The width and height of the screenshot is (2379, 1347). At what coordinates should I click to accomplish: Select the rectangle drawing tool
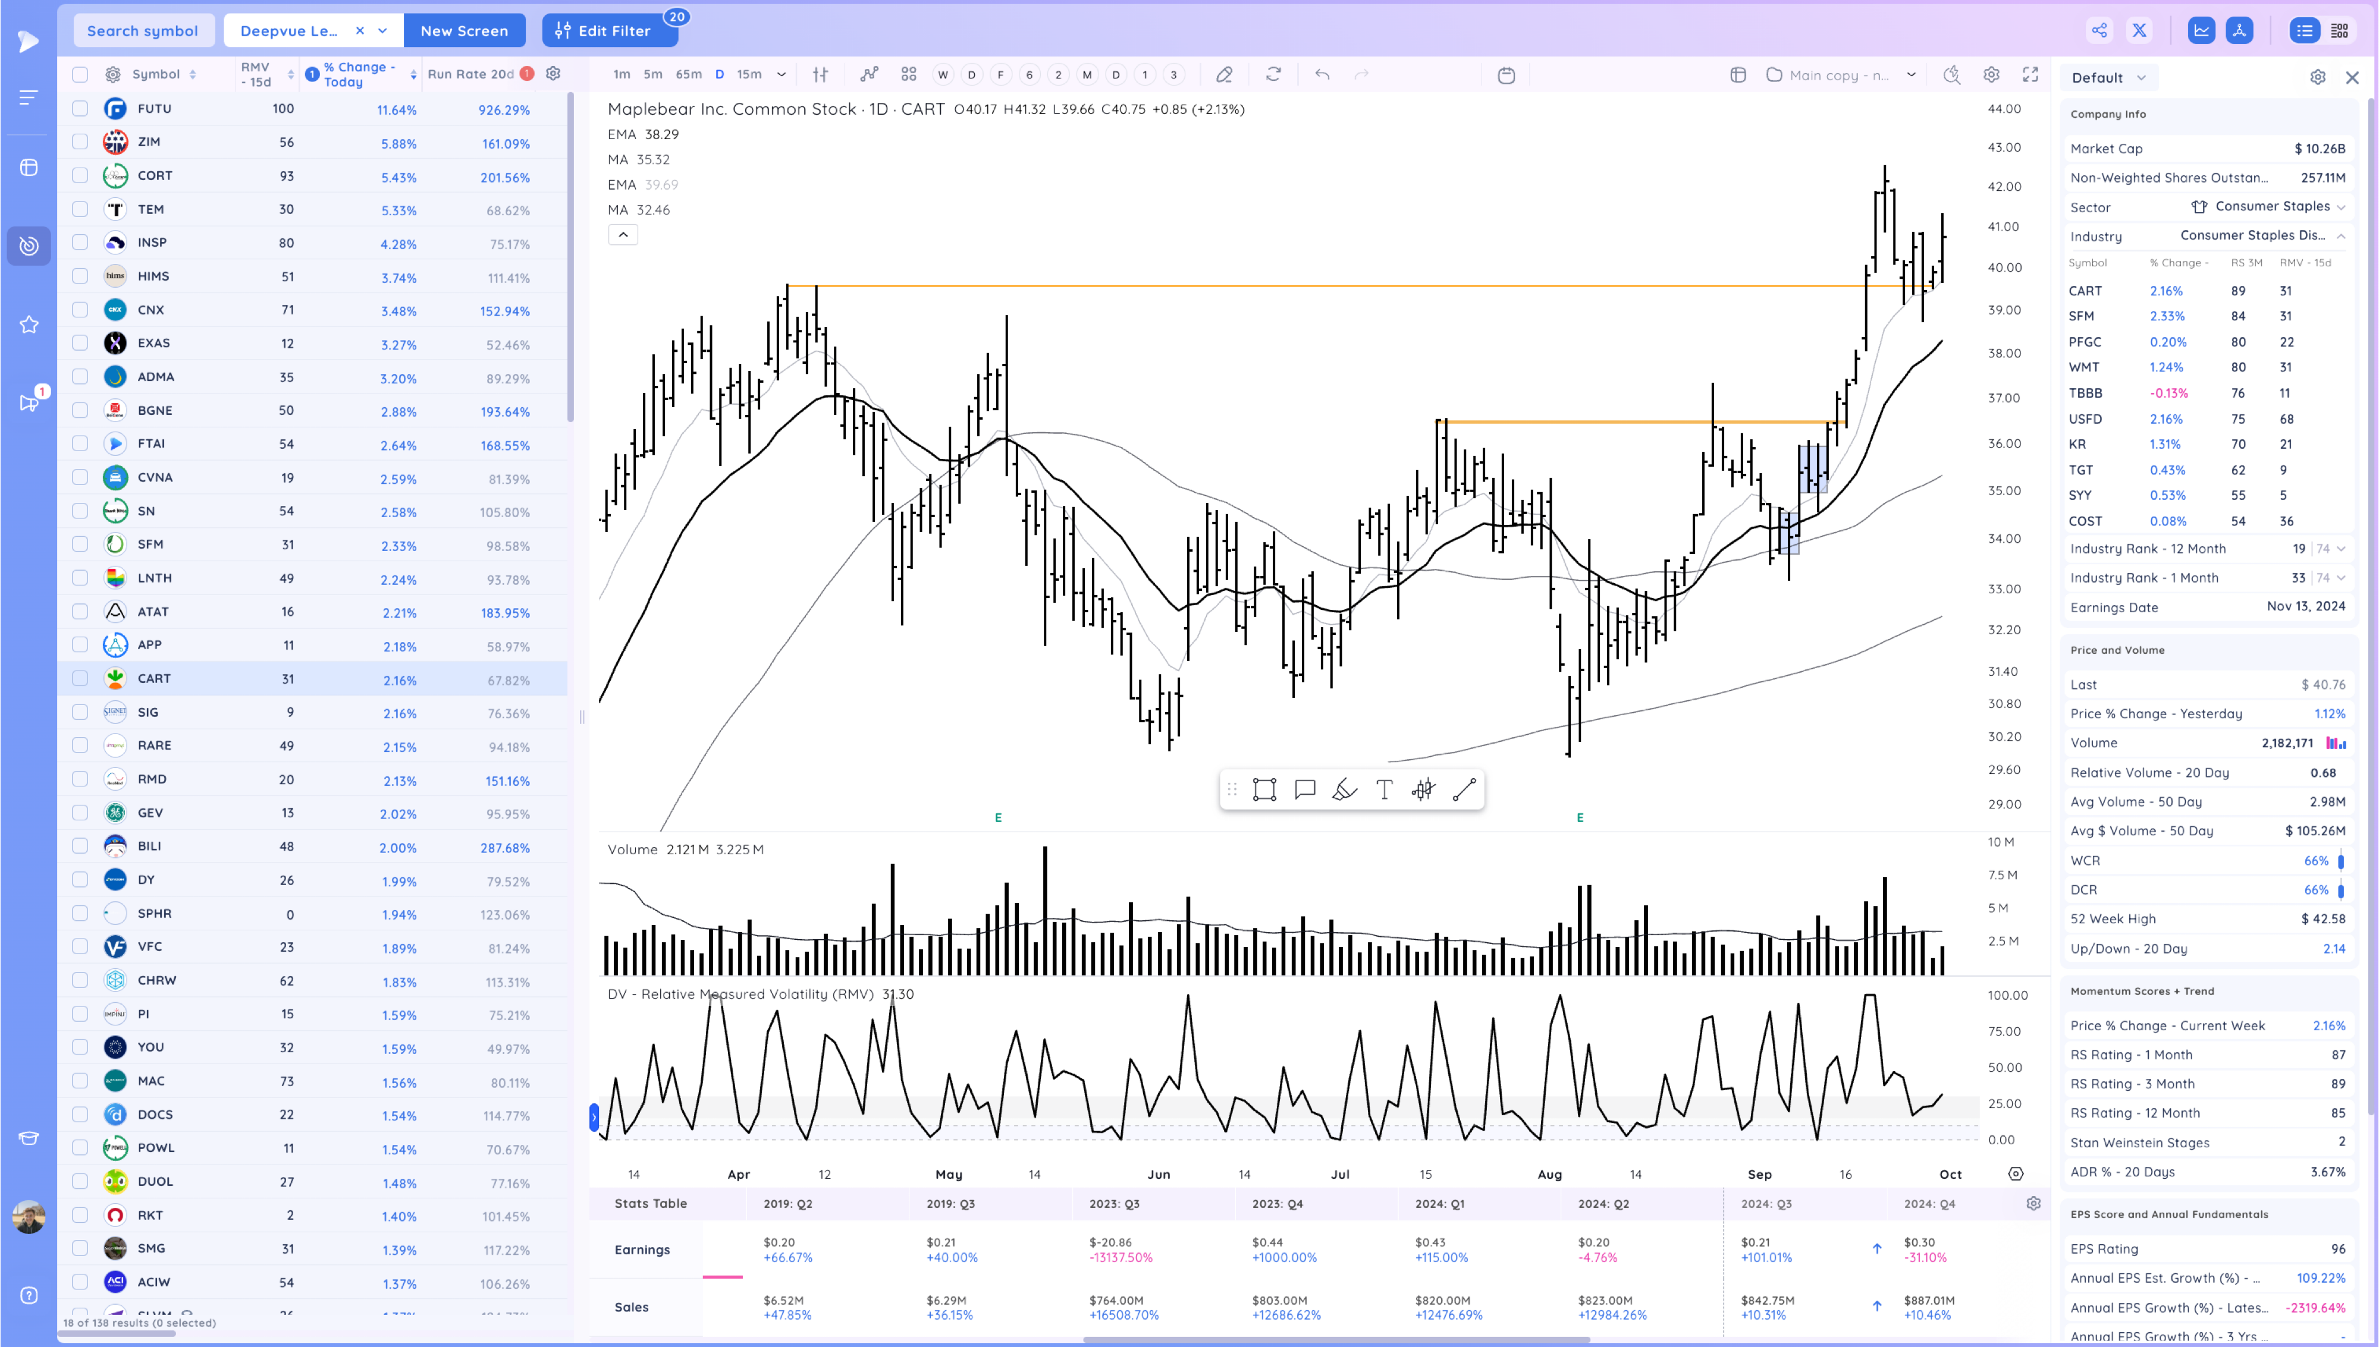tap(1264, 789)
